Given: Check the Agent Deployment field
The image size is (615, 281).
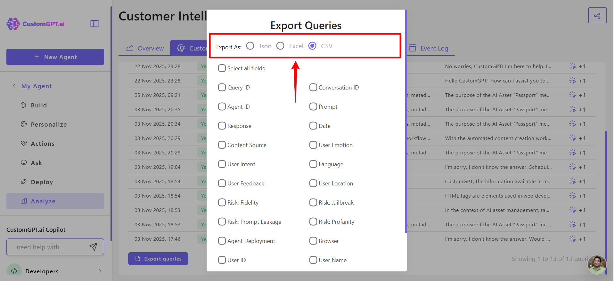Looking at the screenshot, I should (x=222, y=241).
